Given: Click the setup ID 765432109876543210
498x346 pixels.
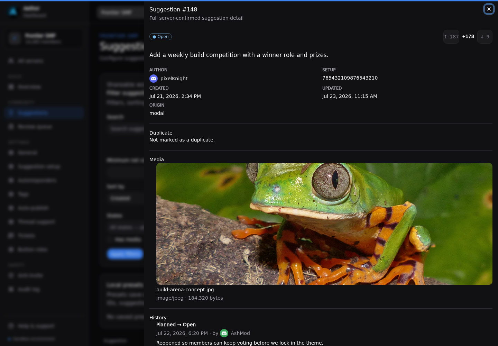Looking at the screenshot, I should point(350,78).
